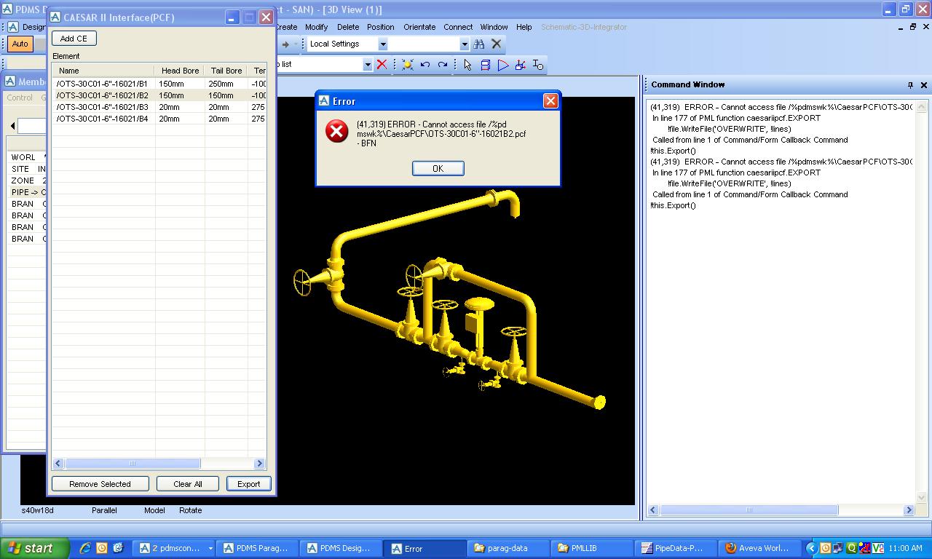The image size is (932, 559).
Task: Select row /OTS-30C01-6"-16021/B4 in the element list
Action: (159, 119)
